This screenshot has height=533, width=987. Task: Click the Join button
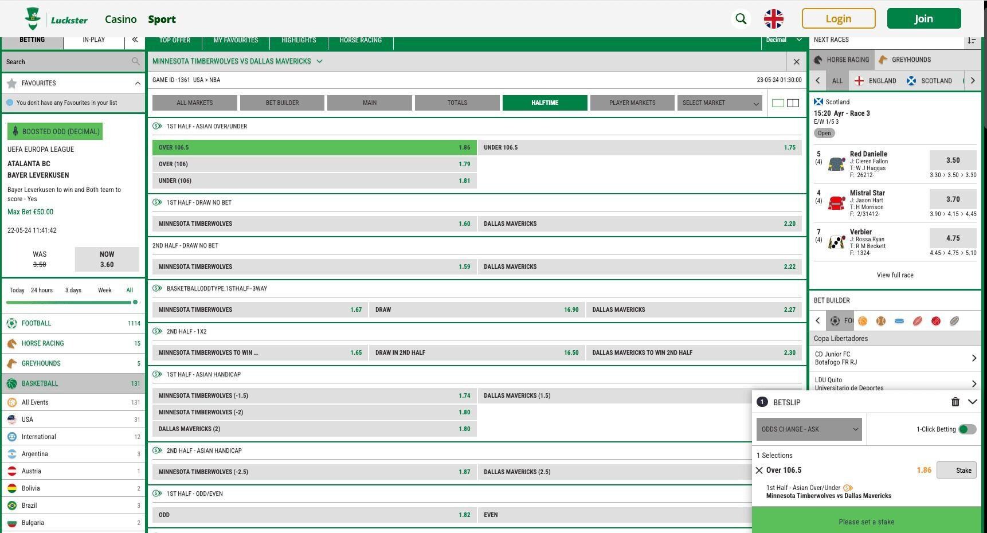click(x=924, y=18)
